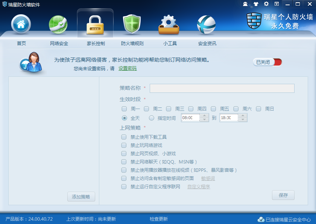Click the small shield icon beside the window title
Viewport: 316px width, 224px height.
(5, 4)
